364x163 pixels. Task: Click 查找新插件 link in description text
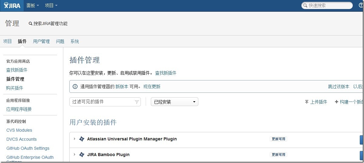point(166,73)
